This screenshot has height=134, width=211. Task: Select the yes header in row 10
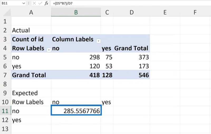coord(107,102)
